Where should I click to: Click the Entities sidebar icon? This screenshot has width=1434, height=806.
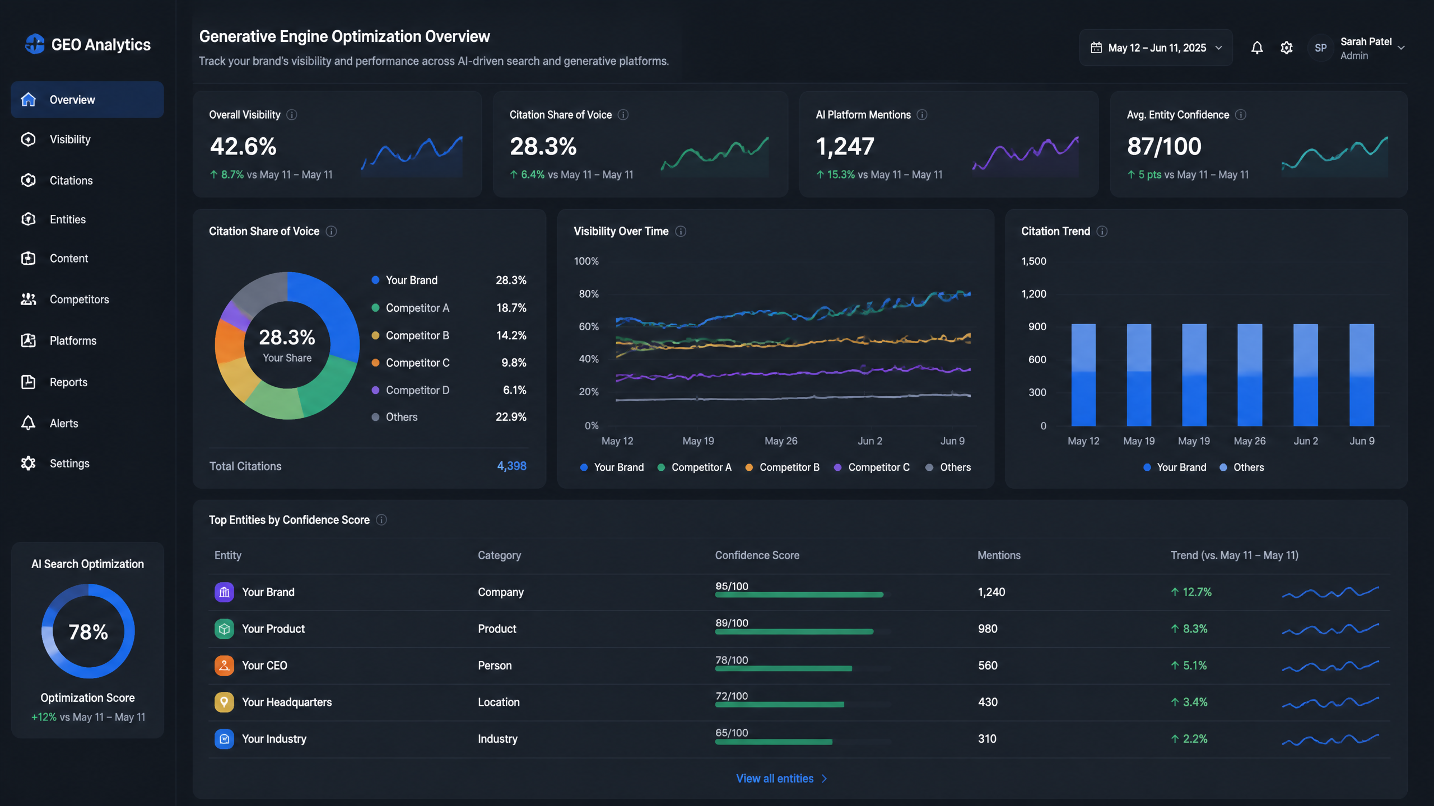click(29, 219)
